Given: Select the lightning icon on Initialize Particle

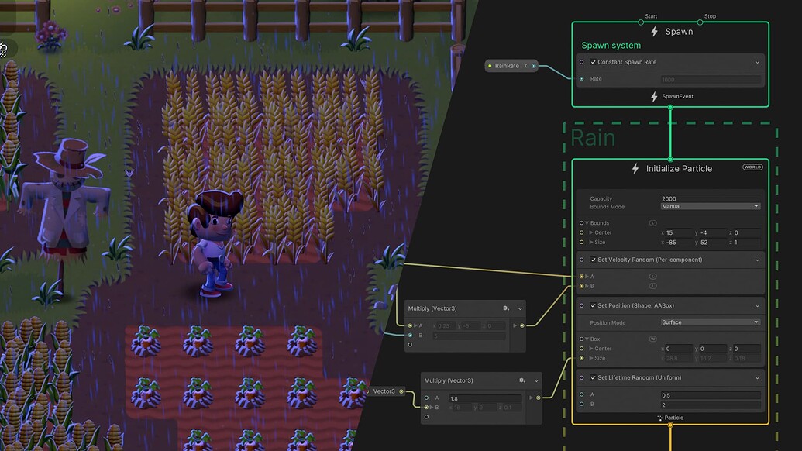Looking at the screenshot, I should click(635, 169).
